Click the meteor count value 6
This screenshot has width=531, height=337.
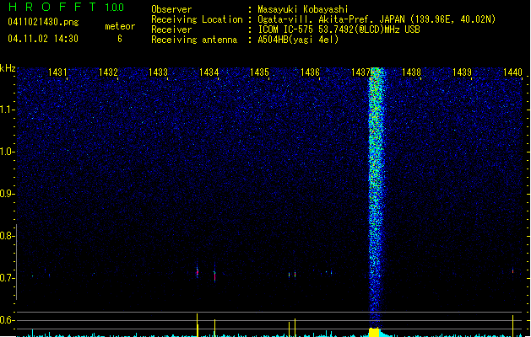tap(120, 39)
